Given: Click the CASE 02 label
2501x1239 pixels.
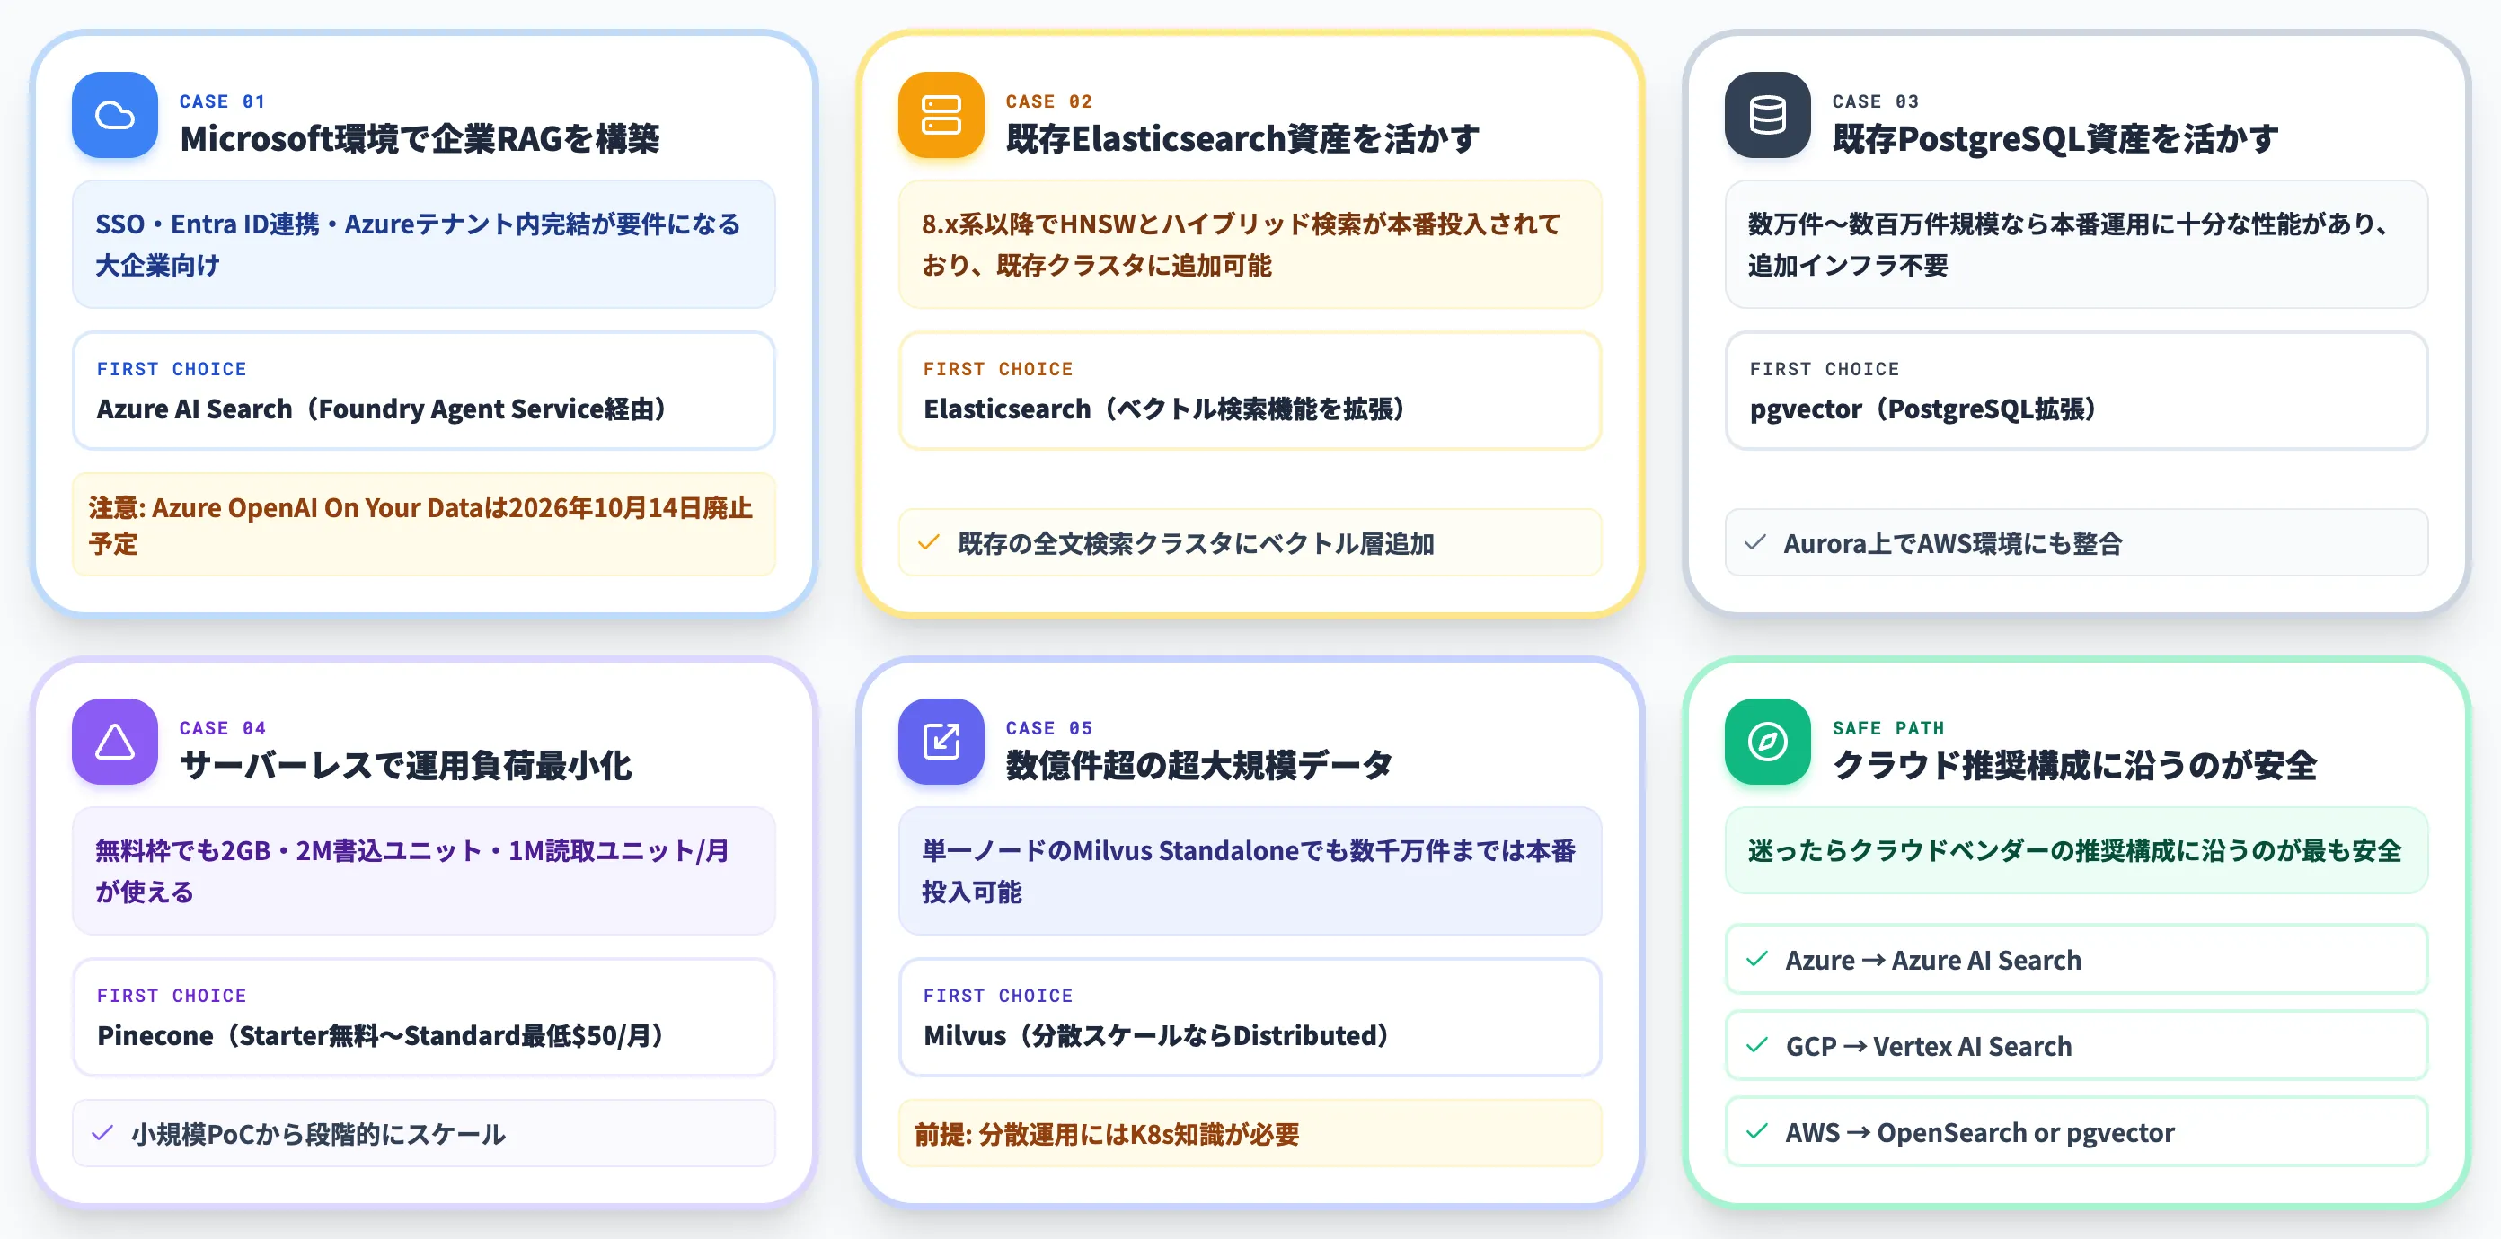Looking at the screenshot, I should click(1048, 101).
